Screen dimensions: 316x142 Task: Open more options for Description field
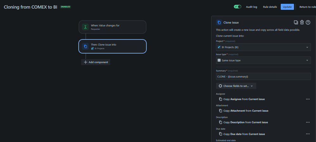(x=308, y=122)
